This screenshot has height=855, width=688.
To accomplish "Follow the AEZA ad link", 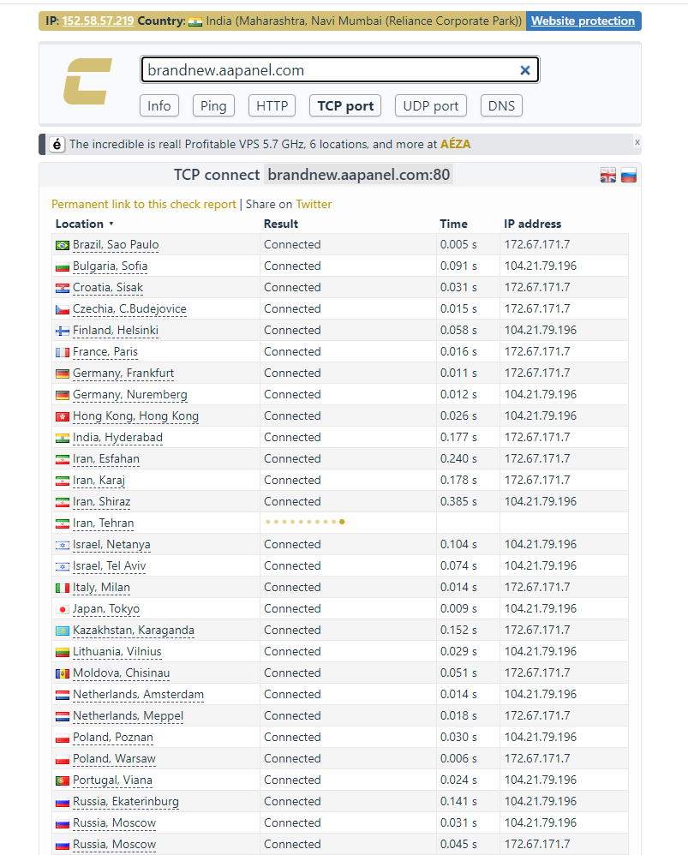I will (x=456, y=145).
